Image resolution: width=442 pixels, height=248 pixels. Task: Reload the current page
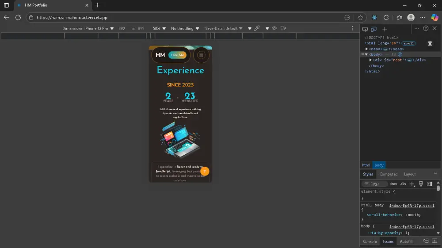click(x=18, y=18)
